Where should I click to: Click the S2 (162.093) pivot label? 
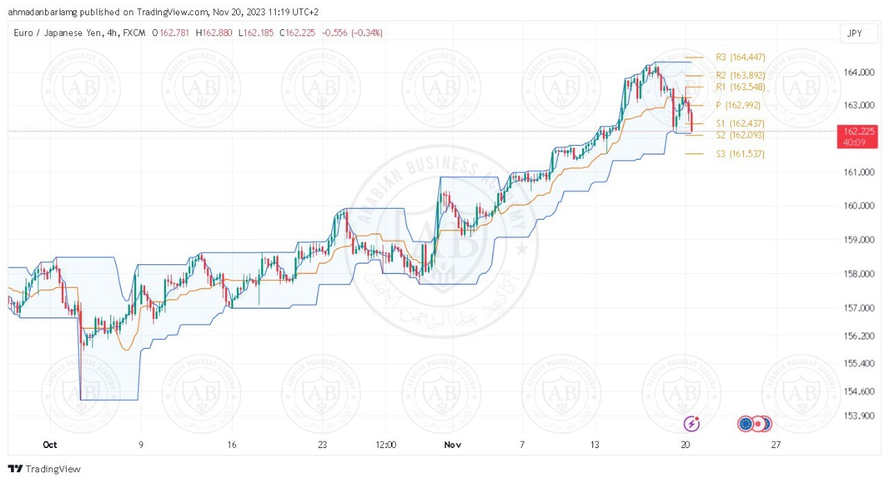tap(740, 135)
